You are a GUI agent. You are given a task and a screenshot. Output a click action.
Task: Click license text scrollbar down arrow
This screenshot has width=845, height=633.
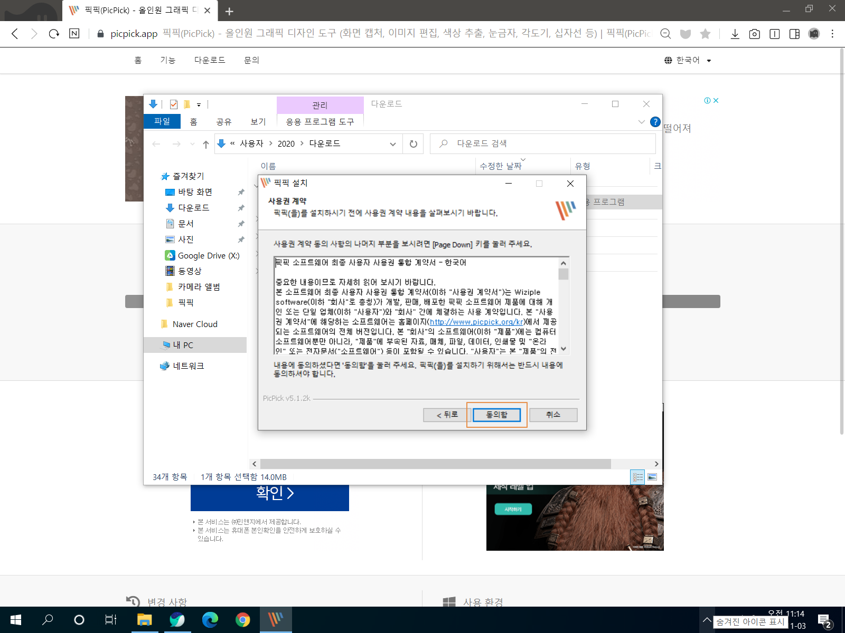pos(564,349)
